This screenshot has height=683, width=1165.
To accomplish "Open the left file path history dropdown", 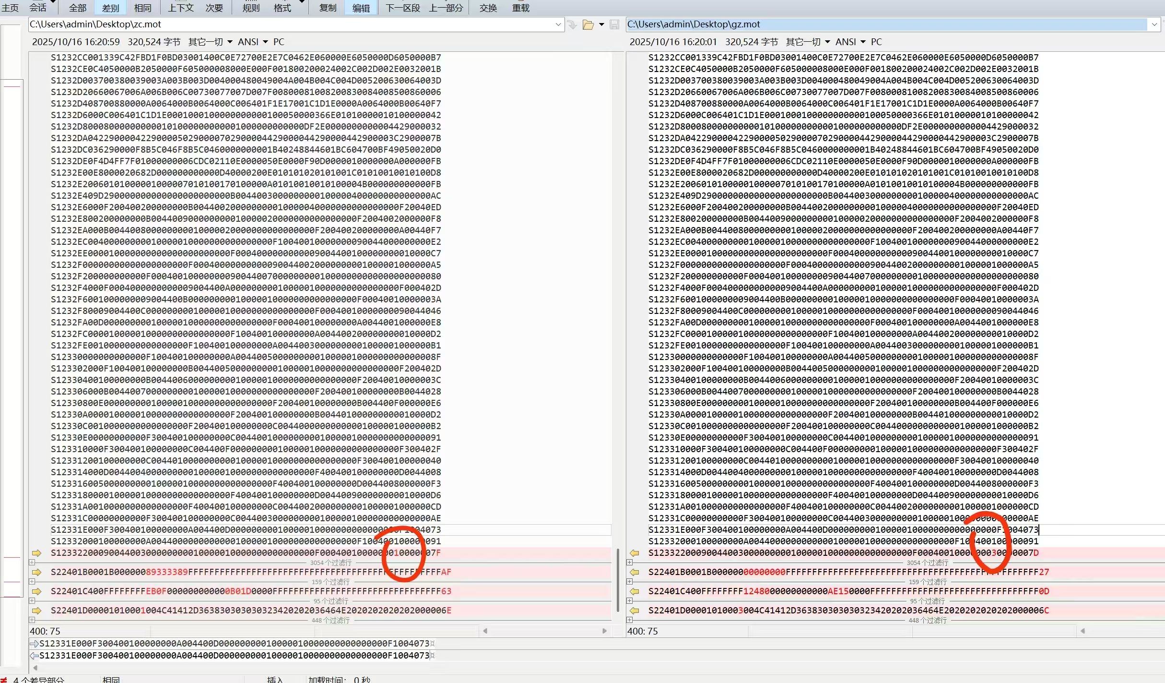I will 558,24.
